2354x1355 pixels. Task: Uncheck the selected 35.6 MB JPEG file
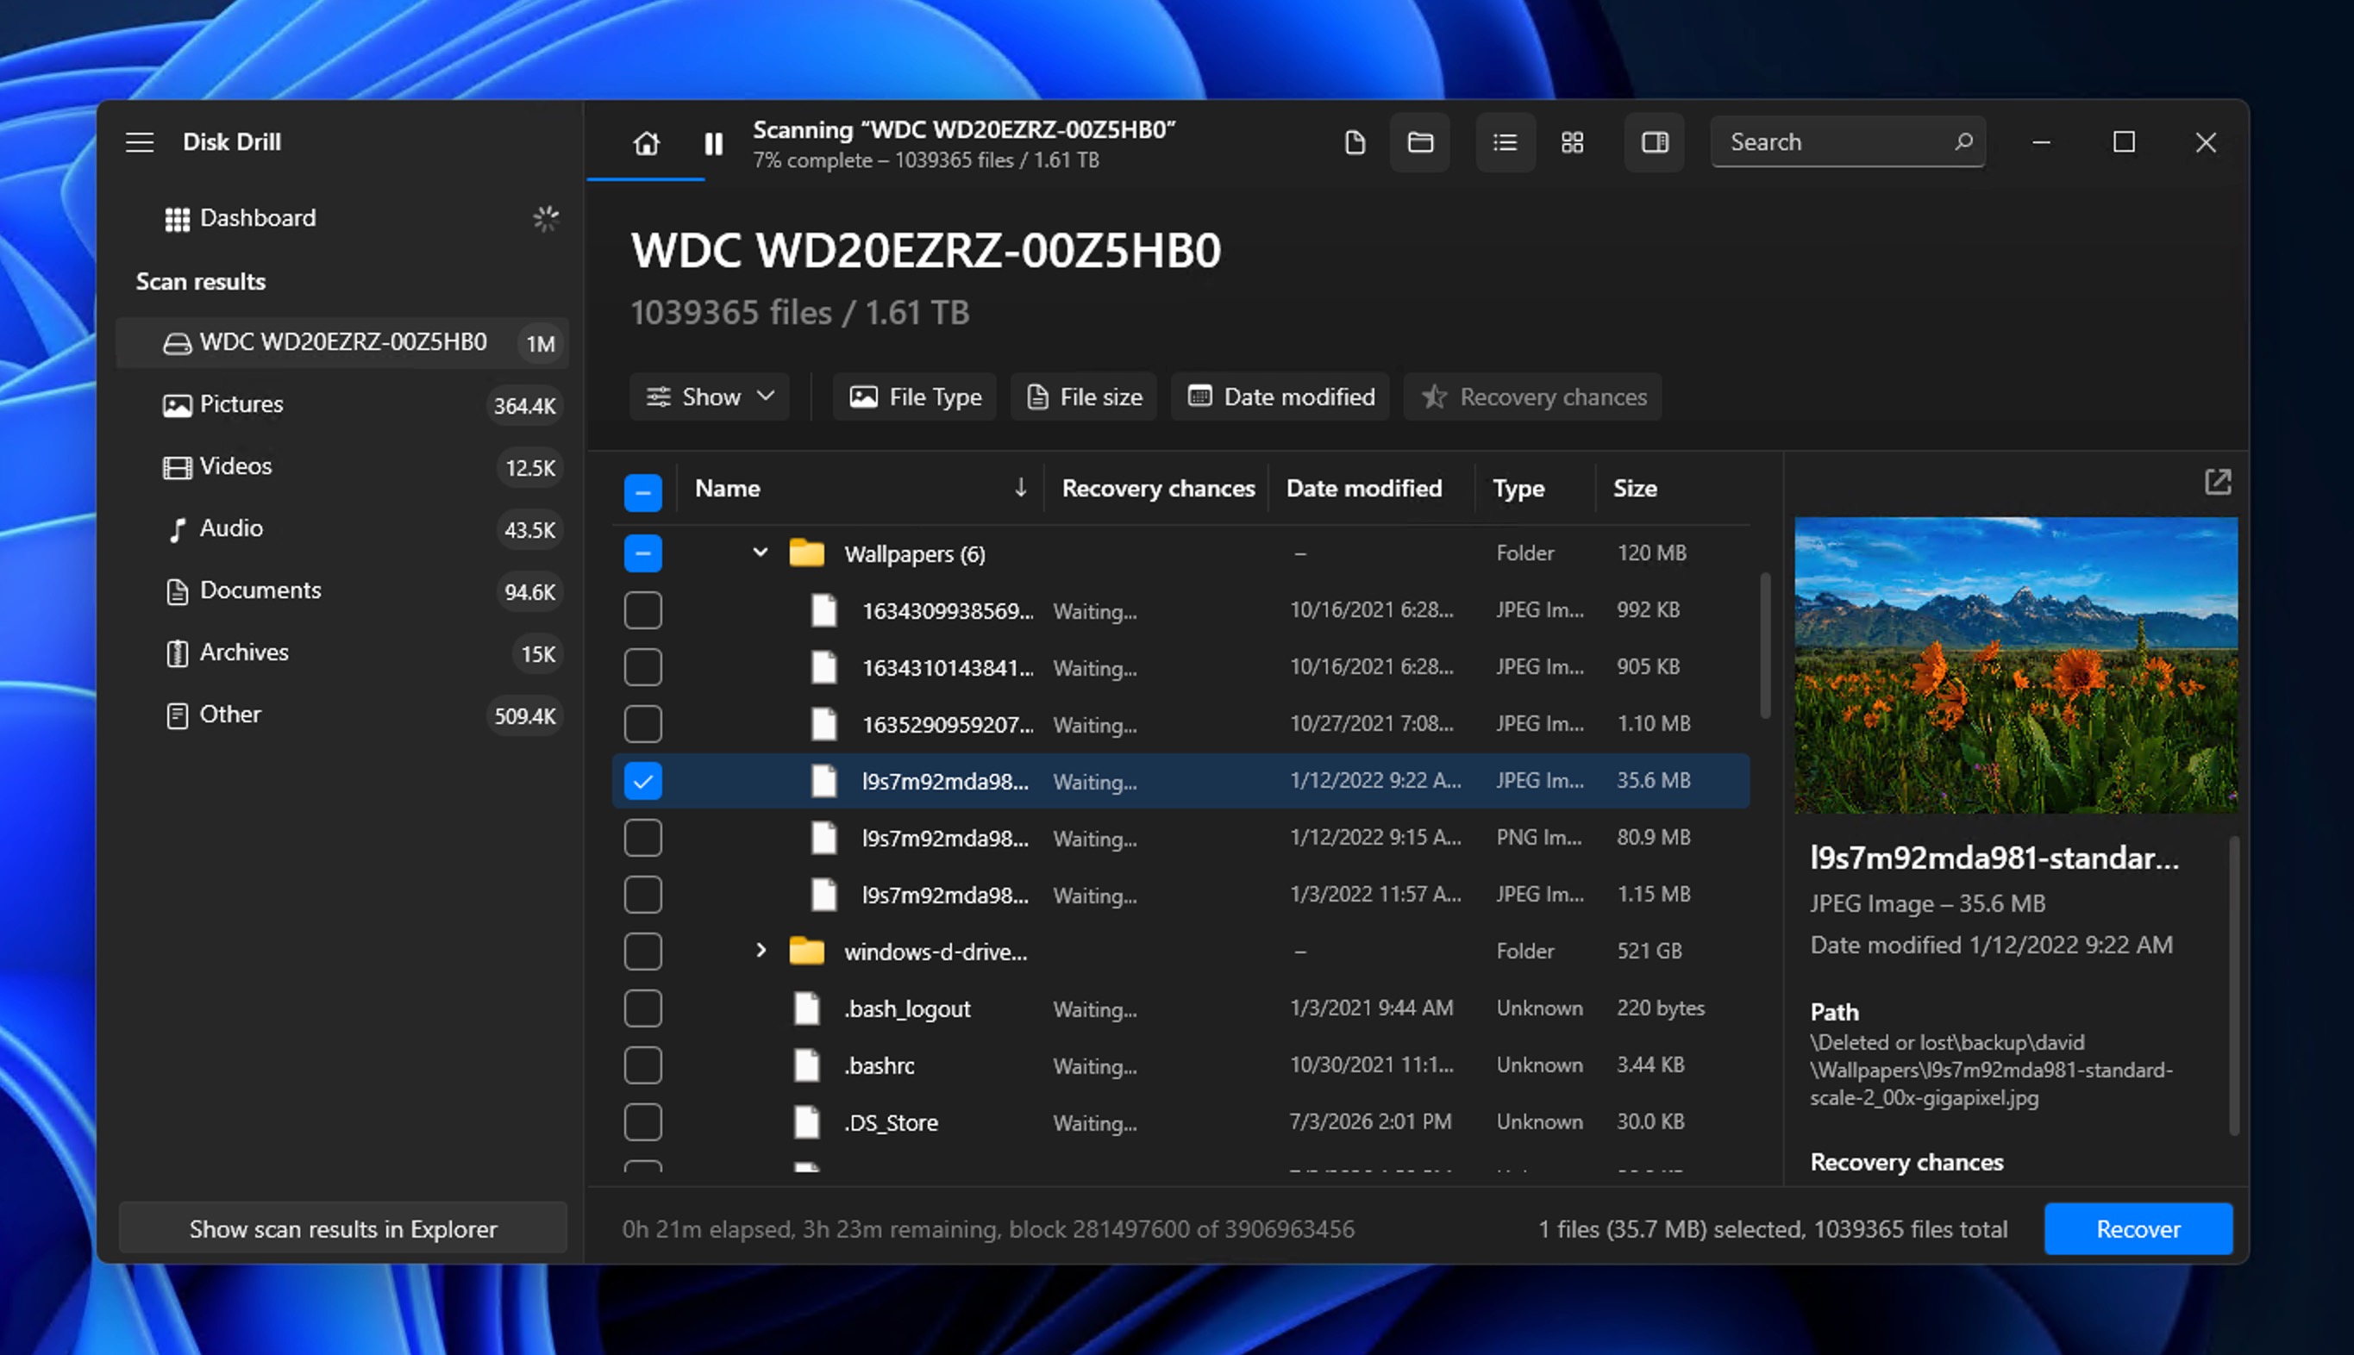point(643,781)
